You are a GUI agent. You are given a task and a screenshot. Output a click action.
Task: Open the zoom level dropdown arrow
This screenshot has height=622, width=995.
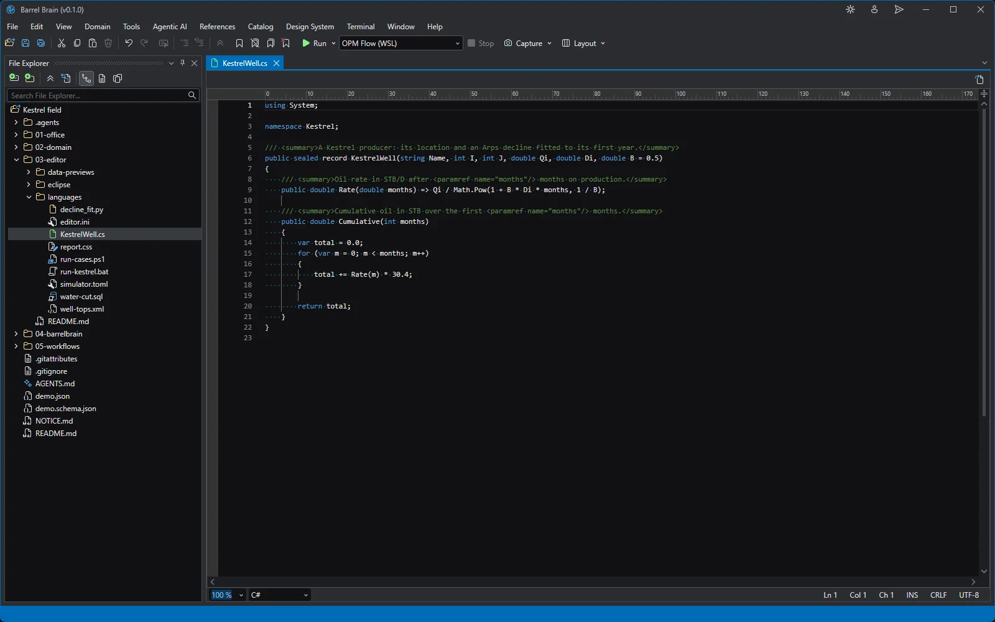(241, 595)
